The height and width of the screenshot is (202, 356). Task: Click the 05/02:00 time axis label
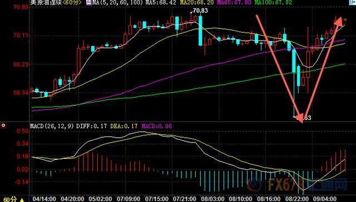(100, 199)
